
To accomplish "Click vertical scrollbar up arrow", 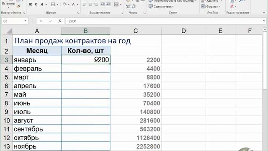I will tap(265, 30).
